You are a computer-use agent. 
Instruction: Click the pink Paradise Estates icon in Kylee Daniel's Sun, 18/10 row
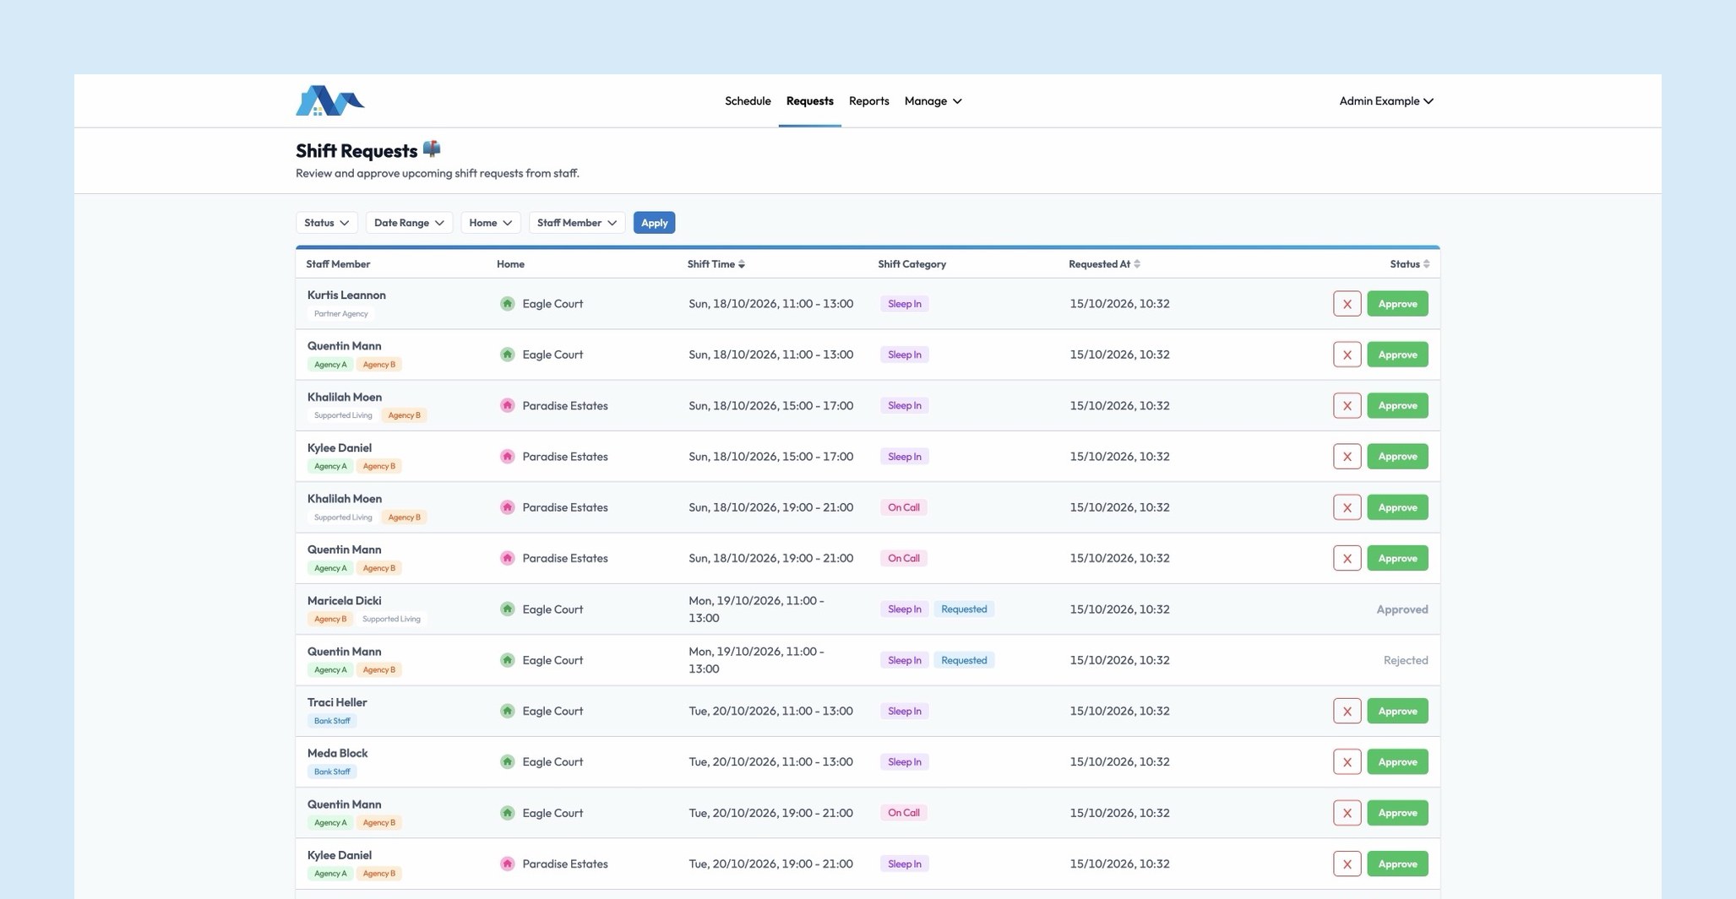507,457
